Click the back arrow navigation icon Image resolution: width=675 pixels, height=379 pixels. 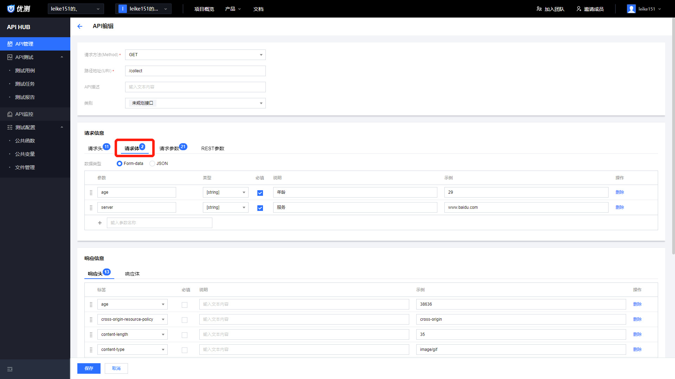tap(80, 26)
